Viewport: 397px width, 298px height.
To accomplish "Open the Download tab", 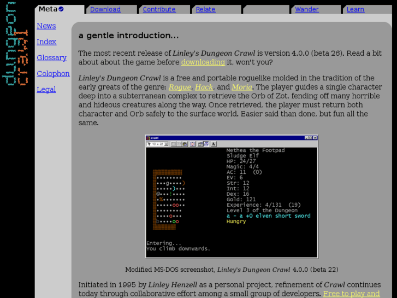I will click(x=105, y=9).
